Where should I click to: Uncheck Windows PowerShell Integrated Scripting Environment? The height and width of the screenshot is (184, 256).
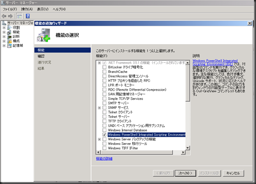(x=105, y=135)
